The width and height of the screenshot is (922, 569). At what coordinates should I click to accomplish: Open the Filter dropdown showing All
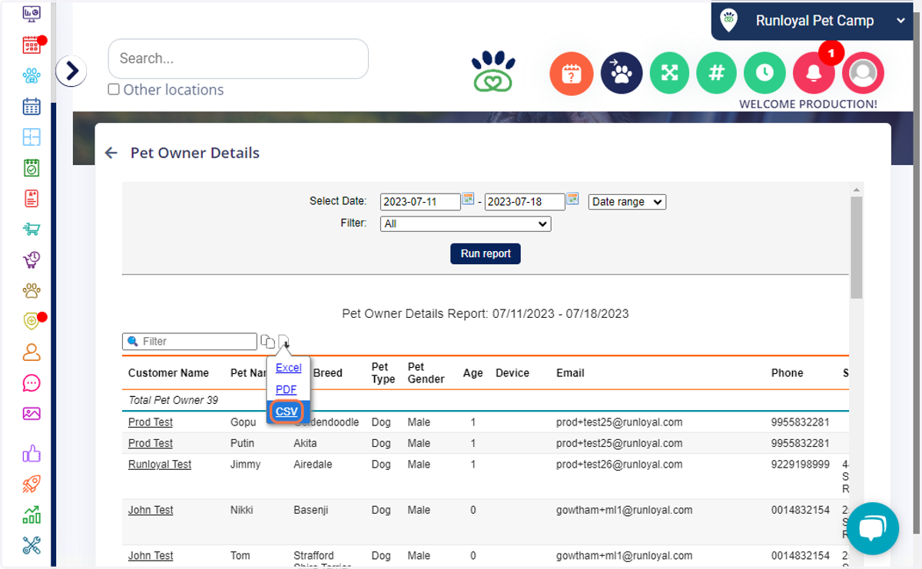(466, 224)
